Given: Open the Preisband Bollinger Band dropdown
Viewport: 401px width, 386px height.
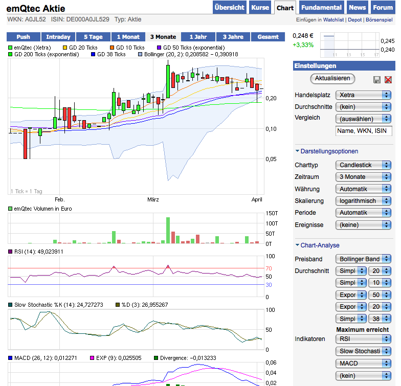Looking at the screenshot, I should click(363, 259).
